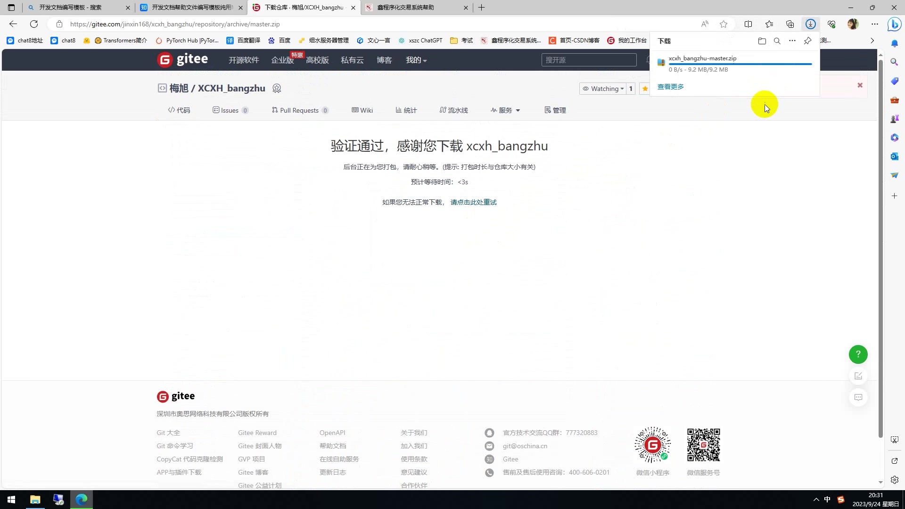
Task: Open sidebar Outlook icon
Action: point(894,156)
